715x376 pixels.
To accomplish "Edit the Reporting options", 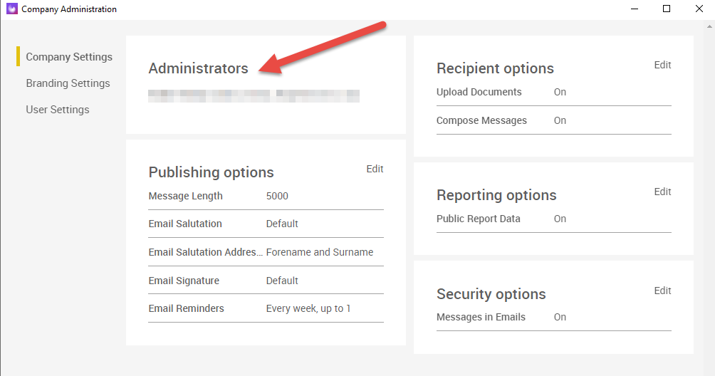I will click(662, 192).
